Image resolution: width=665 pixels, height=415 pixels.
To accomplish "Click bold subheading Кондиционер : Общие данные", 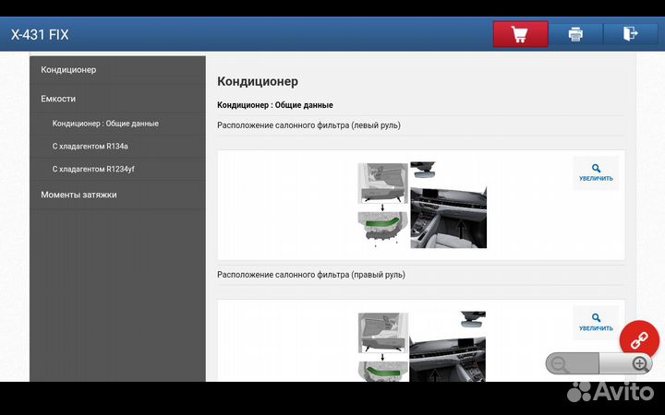I will (x=275, y=105).
